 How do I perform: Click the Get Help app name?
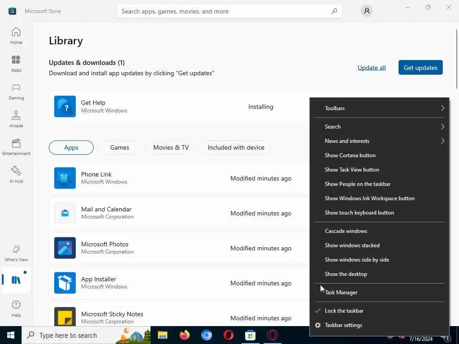(x=93, y=103)
